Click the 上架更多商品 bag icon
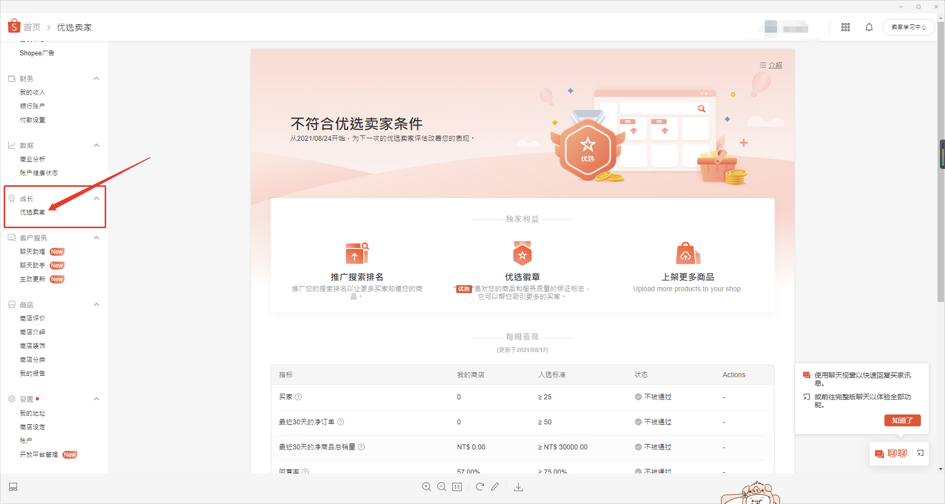 pyautogui.click(x=688, y=253)
